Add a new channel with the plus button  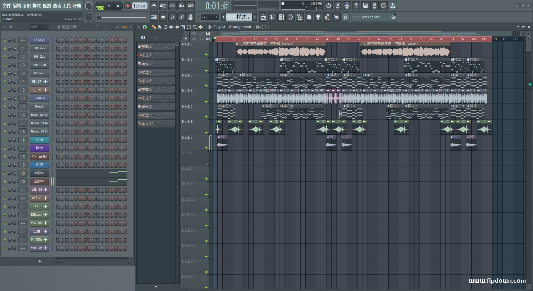40,261
